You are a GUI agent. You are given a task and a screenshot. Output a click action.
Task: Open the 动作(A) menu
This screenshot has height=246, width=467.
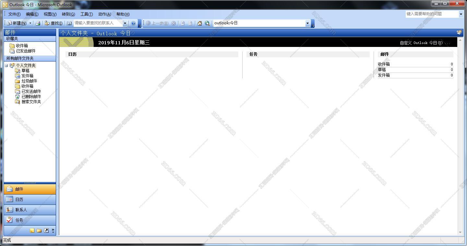[x=104, y=14]
